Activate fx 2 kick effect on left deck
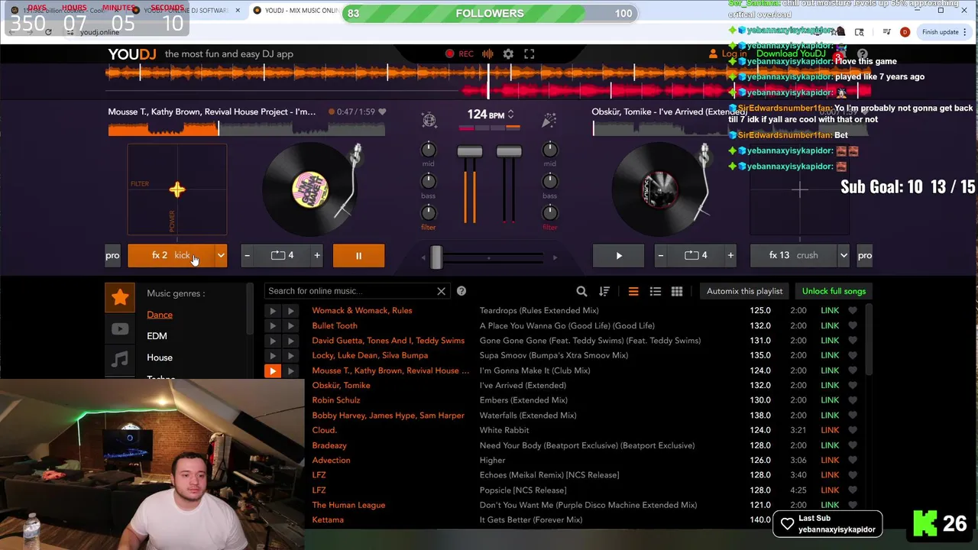The width and height of the screenshot is (978, 550). pos(171,256)
